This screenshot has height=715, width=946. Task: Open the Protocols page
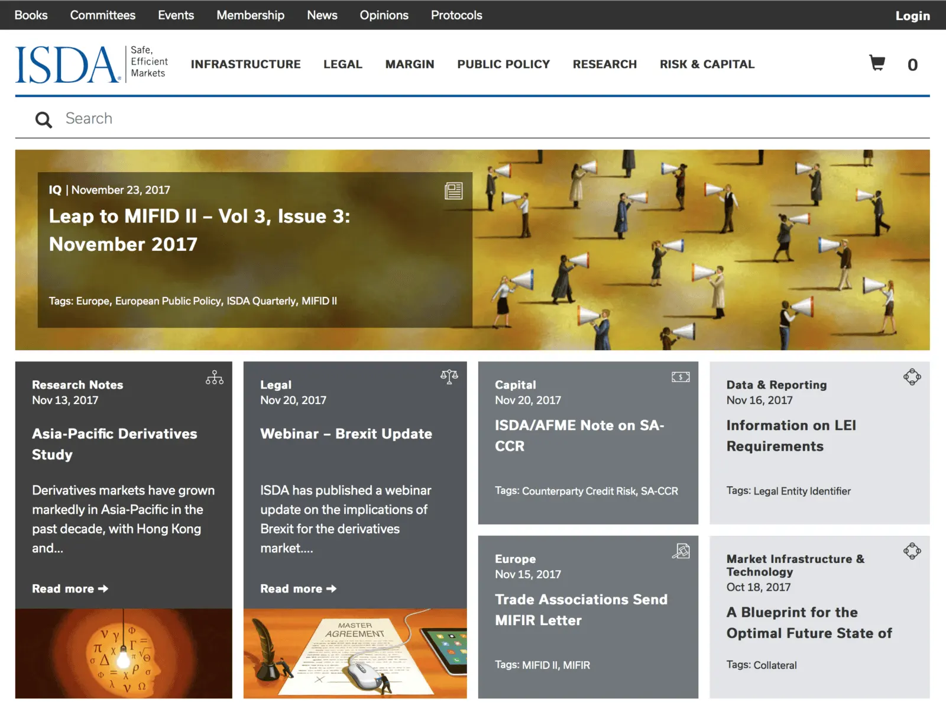click(456, 15)
